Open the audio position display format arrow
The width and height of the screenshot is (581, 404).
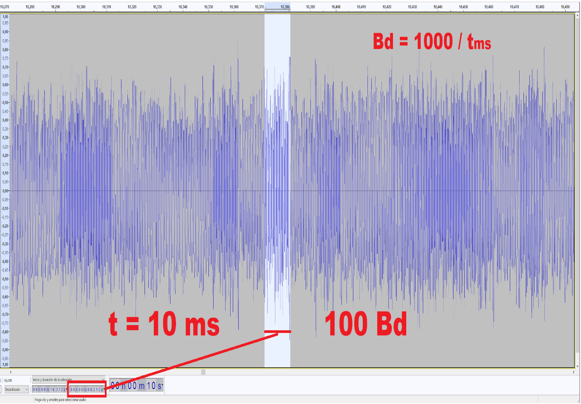162,386
